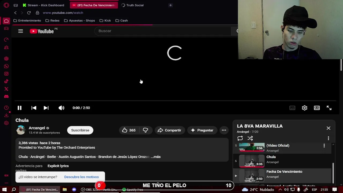
Task: Open browsing history clock icon in sidebar
Action: (x=6, y=108)
